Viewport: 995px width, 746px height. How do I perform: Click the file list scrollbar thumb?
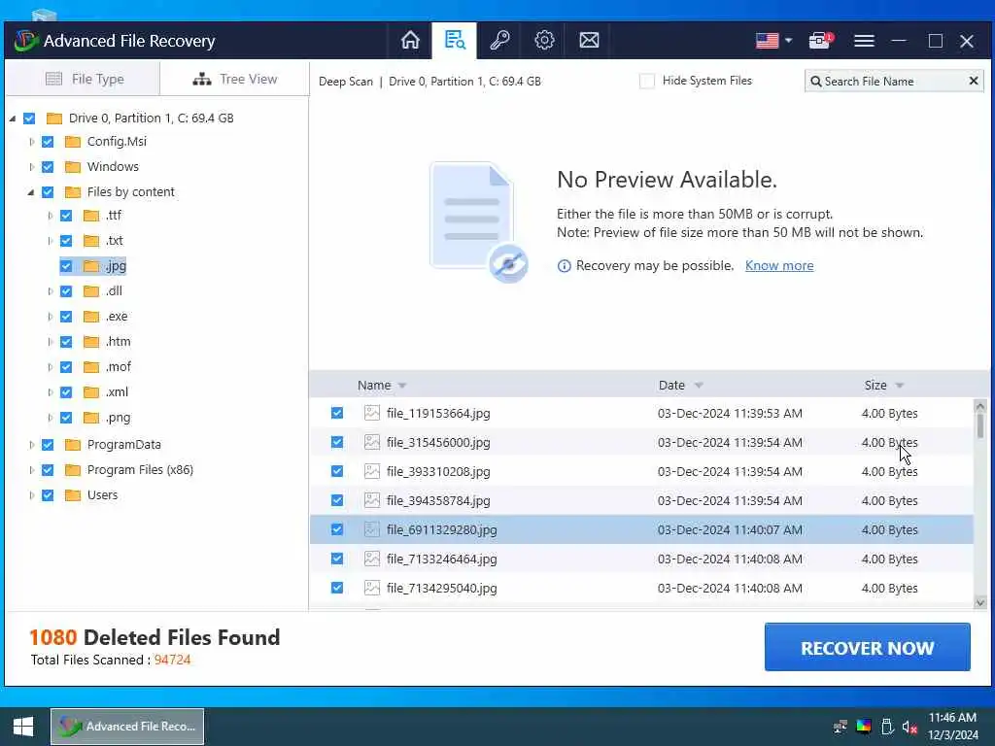pyautogui.click(x=979, y=425)
